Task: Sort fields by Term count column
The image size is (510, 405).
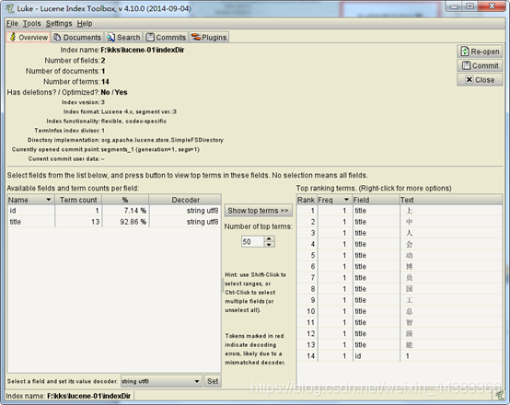Action: 78,200
